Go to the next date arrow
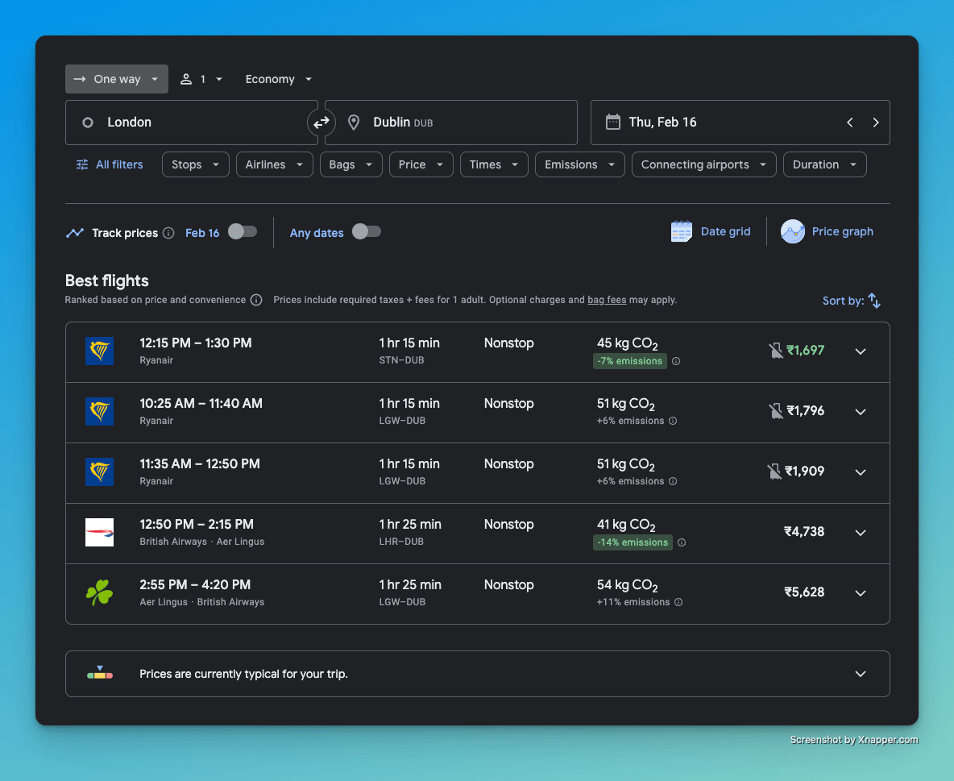Image resolution: width=954 pixels, height=781 pixels. coord(876,123)
